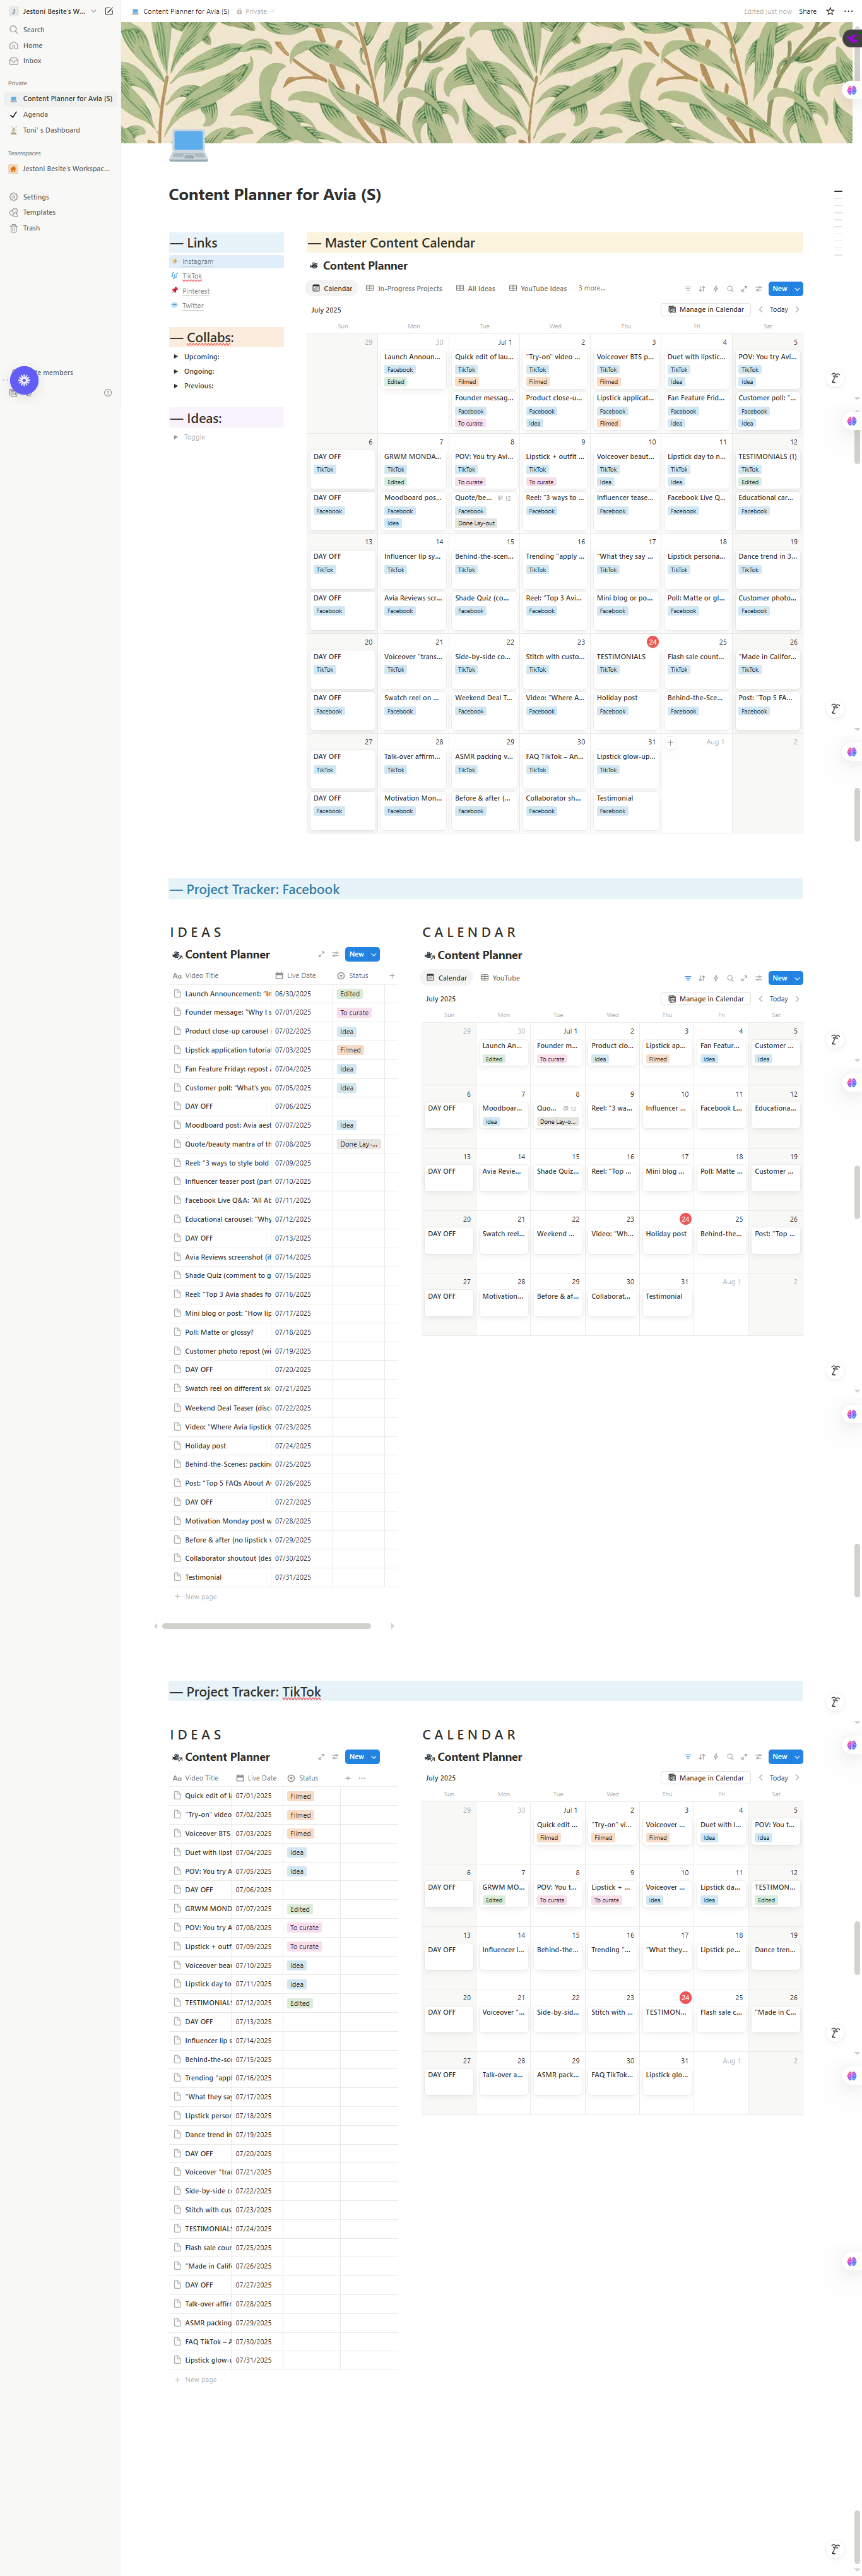
Task: Click the sort icon on Master Content Calendar
Action: pyautogui.click(x=701, y=289)
